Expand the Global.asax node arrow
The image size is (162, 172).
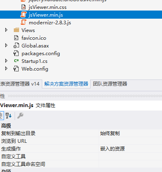pyautogui.click(x=6, y=45)
